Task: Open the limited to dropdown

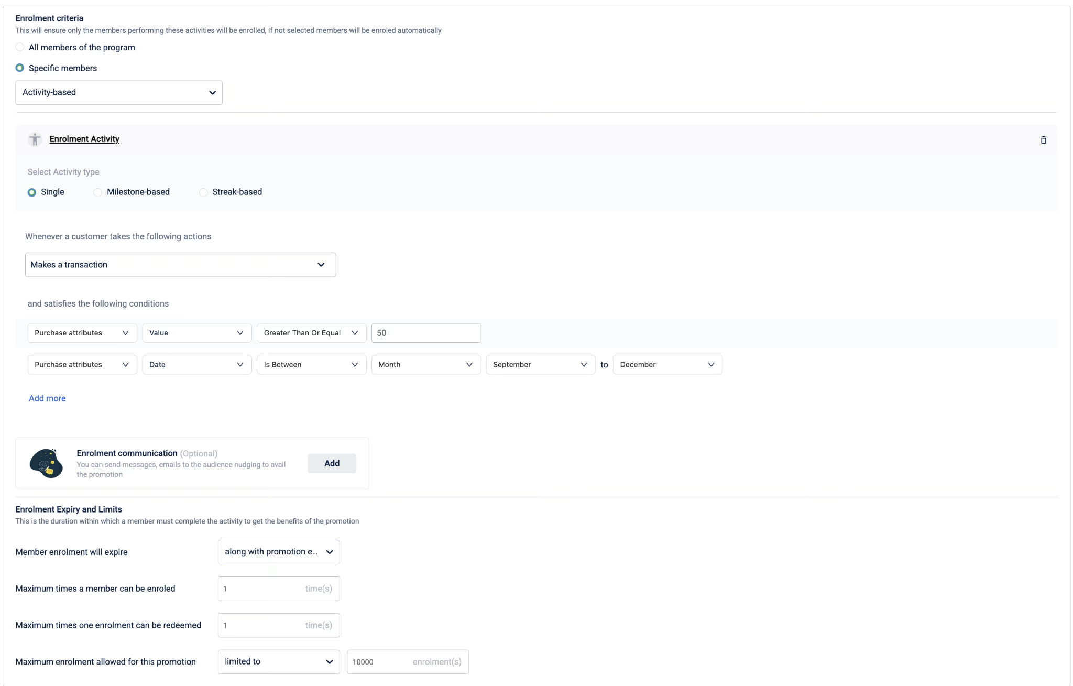Action: pyautogui.click(x=278, y=661)
